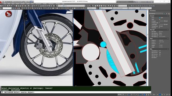
Task: Open the Insert menu
Action: (17, 4)
